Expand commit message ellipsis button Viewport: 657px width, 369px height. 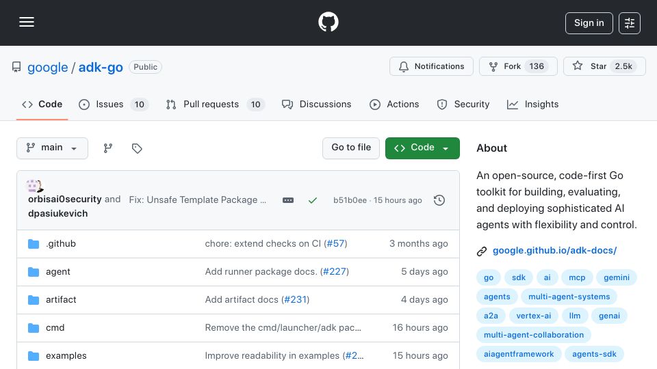coord(288,200)
